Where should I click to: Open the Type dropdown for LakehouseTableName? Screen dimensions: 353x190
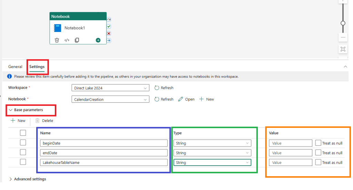coord(212,163)
